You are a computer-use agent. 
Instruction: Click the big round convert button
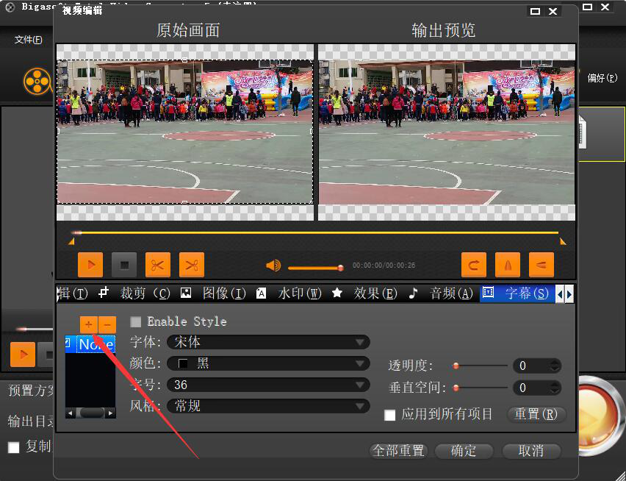598,416
